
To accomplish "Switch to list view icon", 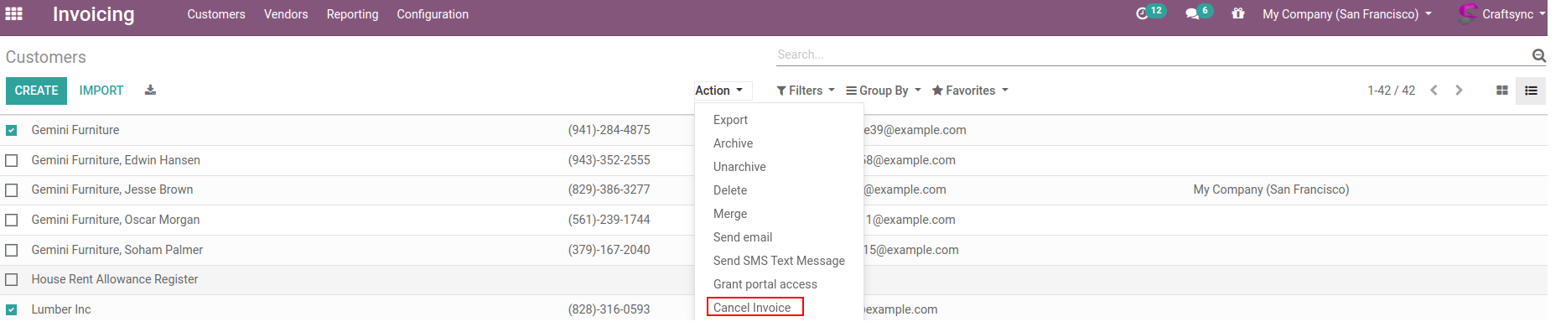I will point(1531,91).
